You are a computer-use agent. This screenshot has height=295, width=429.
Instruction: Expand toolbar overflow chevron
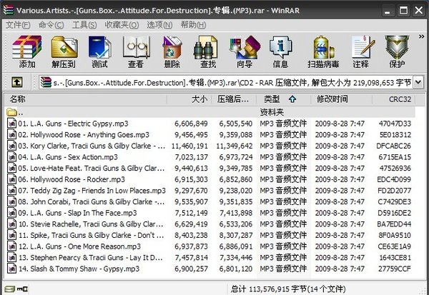coord(421,36)
